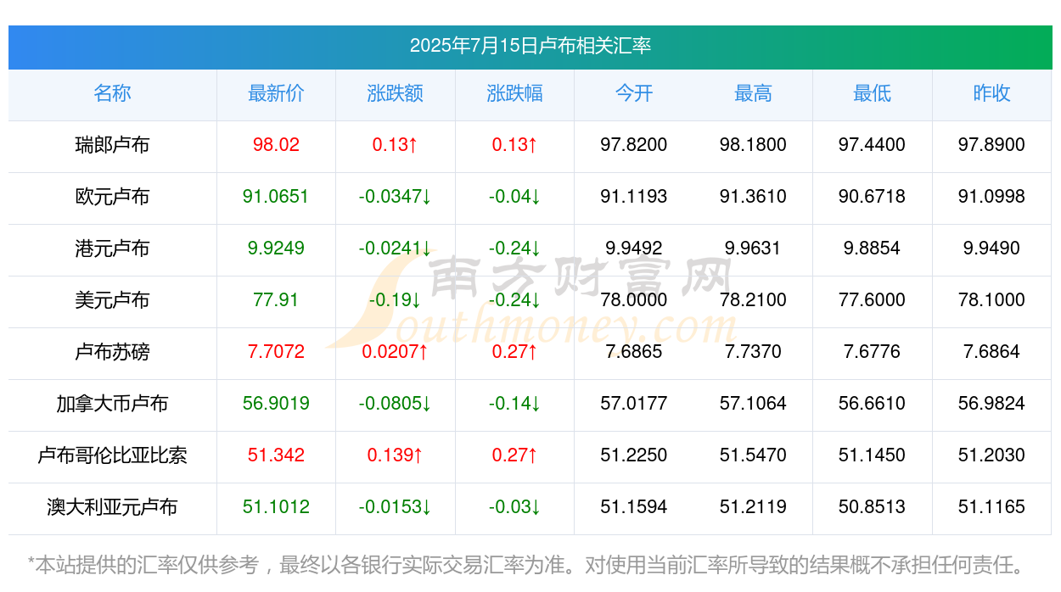Click the 涨跌幅 column header
This screenshot has width=1061, height=592.
[x=514, y=93]
